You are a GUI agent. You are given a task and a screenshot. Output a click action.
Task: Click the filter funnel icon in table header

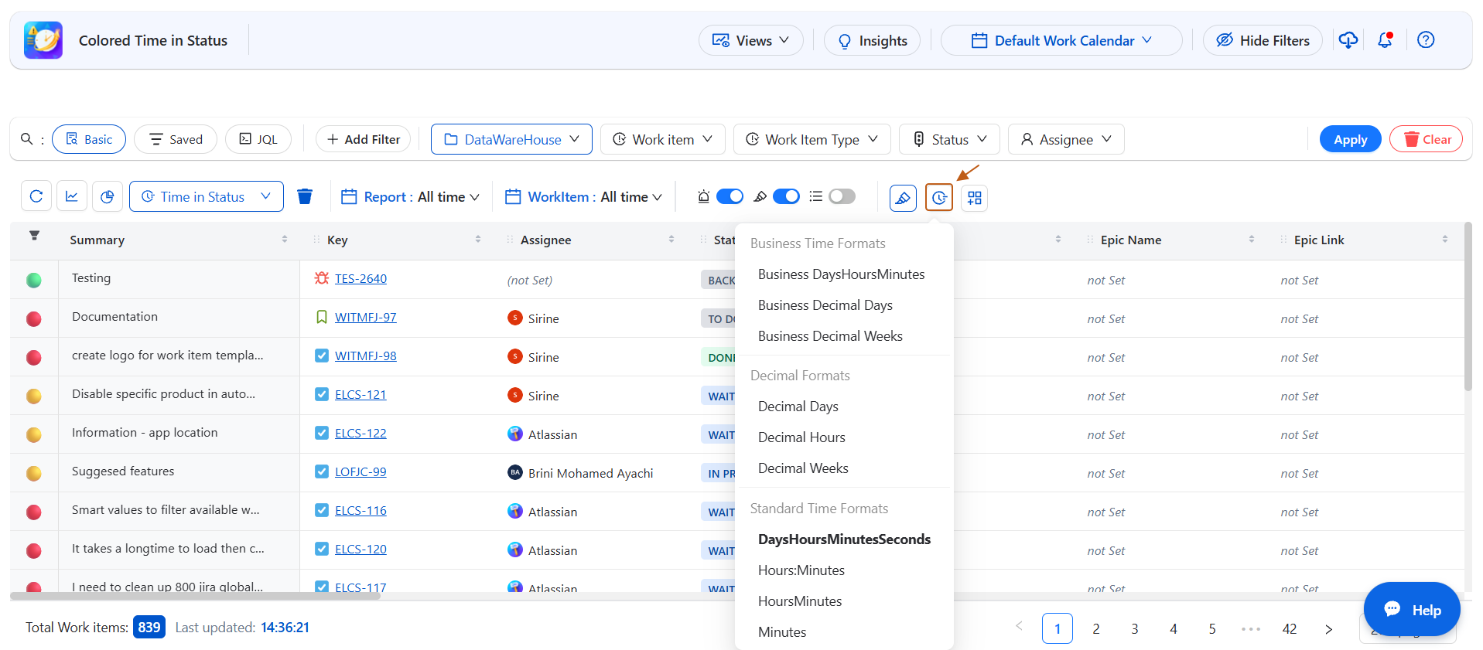coord(34,236)
